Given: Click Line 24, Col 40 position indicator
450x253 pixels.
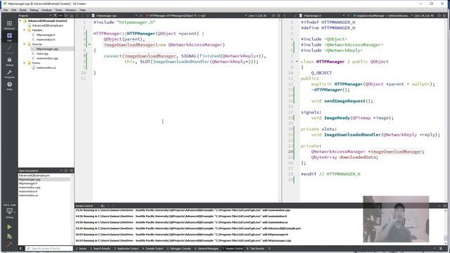Looking at the screenshot, I should [424, 15].
